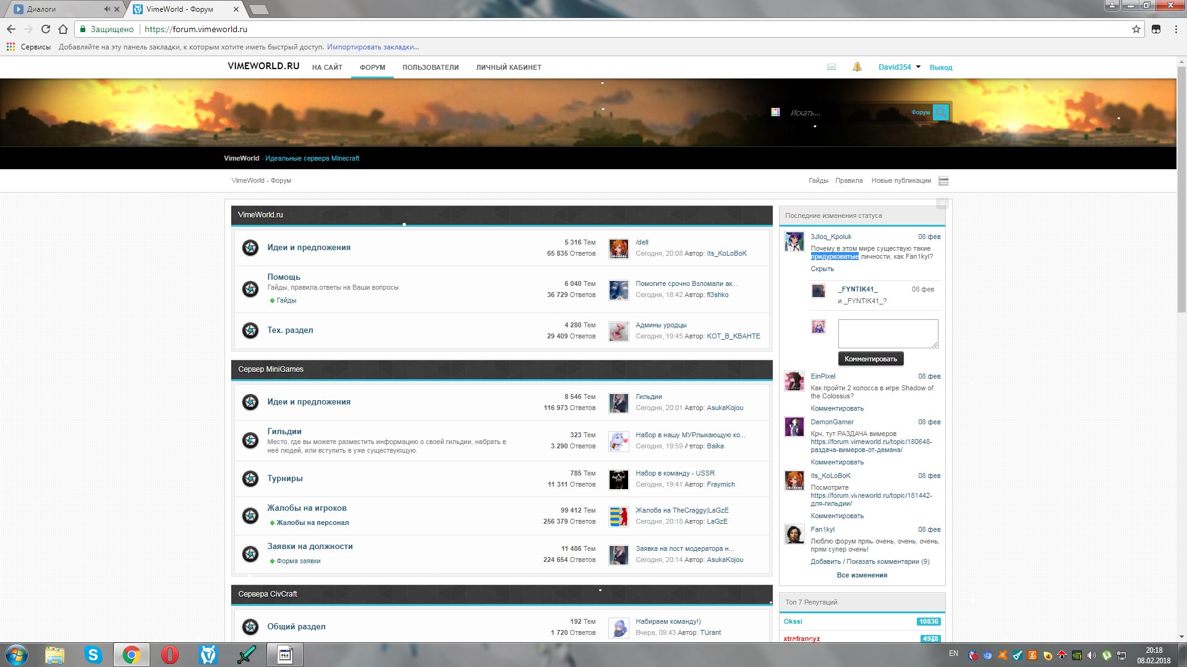Open Okssi in Топ 7 Репутаций
1187x667 pixels.
tap(793, 621)
